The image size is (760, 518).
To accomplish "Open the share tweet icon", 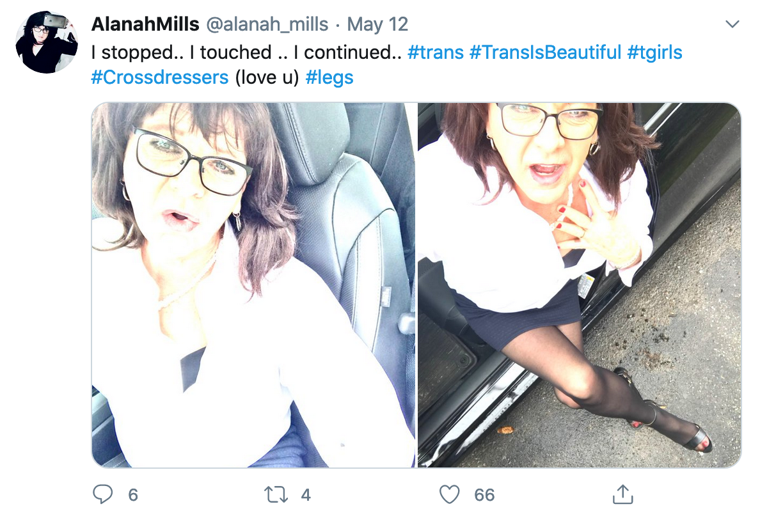I will pyautogui.click(x=623, y=494).
